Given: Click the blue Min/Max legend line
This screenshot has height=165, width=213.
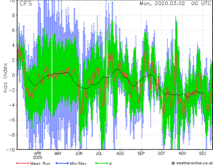Looking at the screenshot, I should coord(62,163).
